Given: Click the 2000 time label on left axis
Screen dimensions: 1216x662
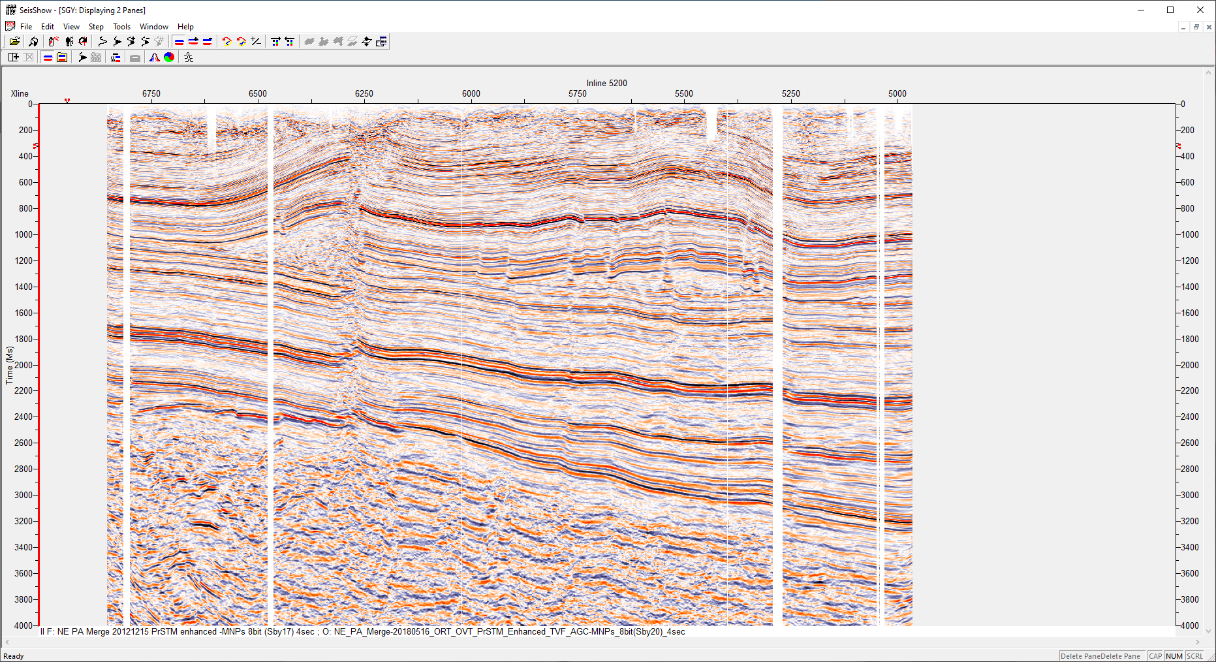Looking at the screenshot, I should click(x=23, y=365).
